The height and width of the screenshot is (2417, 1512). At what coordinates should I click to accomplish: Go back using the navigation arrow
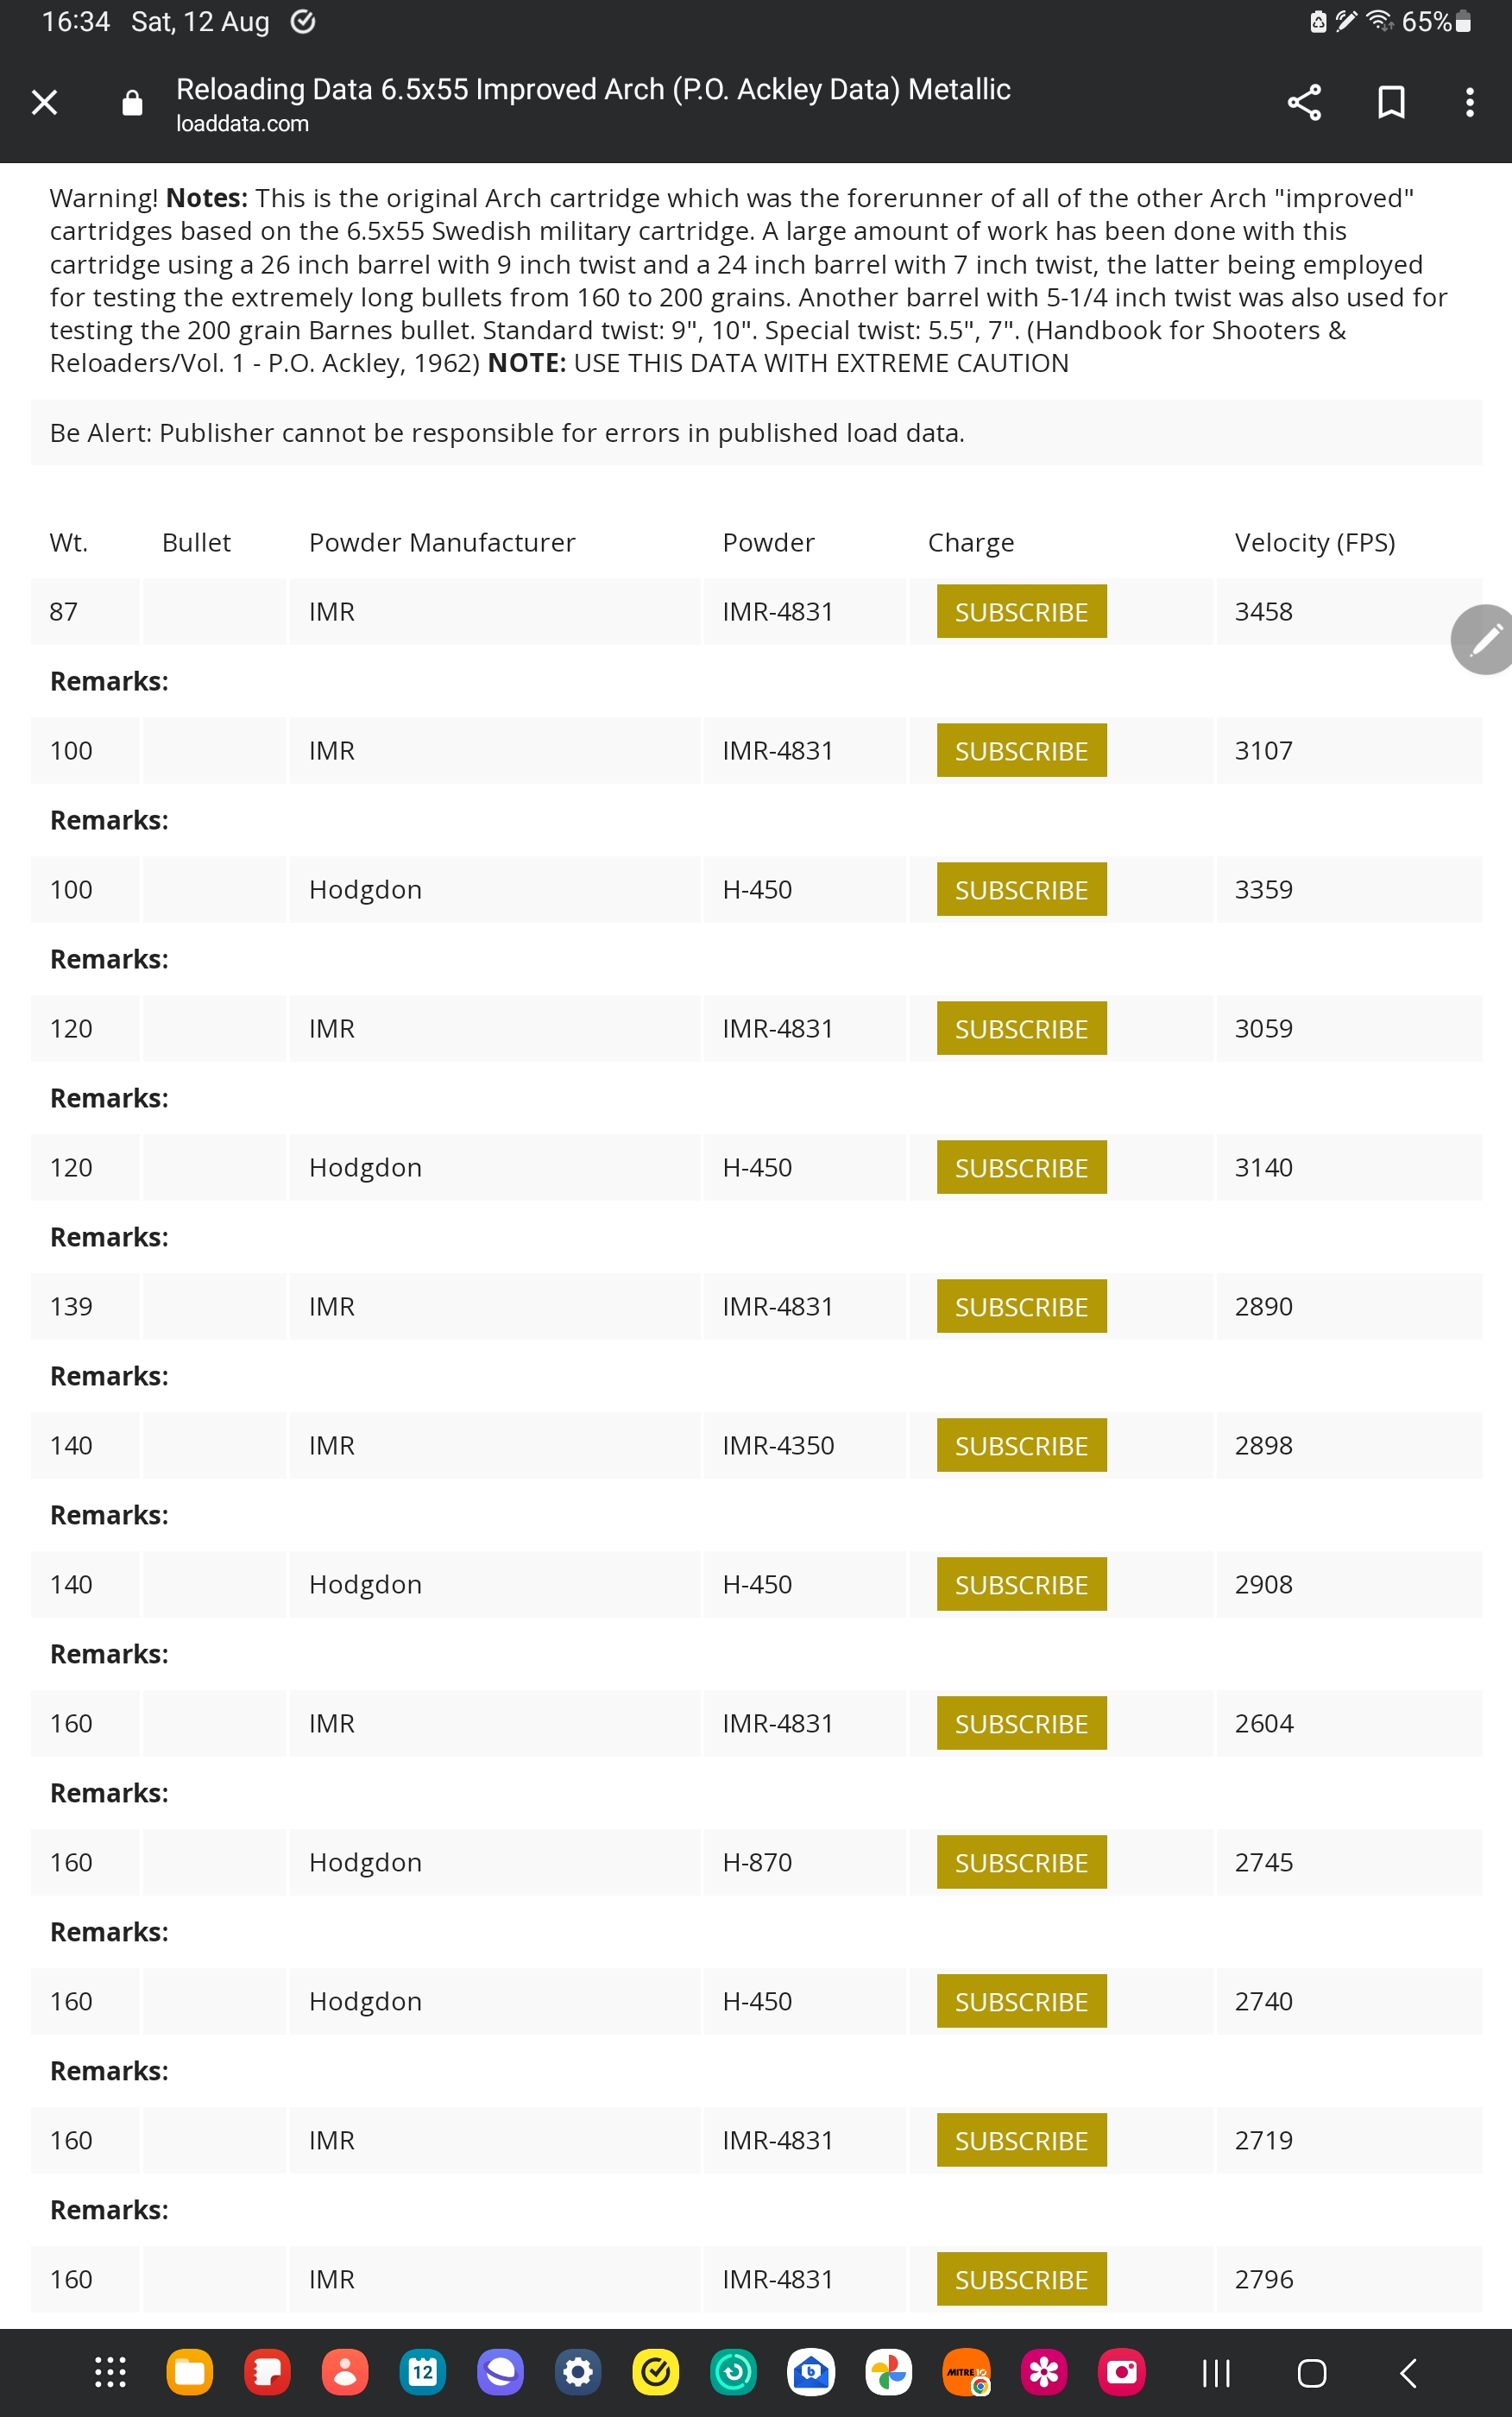coord(1408,2372)
